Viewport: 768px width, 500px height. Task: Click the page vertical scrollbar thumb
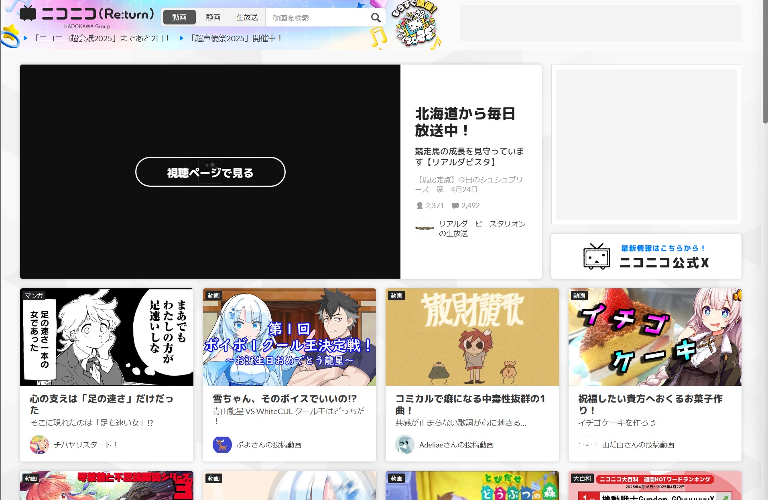tap(765, 62)
